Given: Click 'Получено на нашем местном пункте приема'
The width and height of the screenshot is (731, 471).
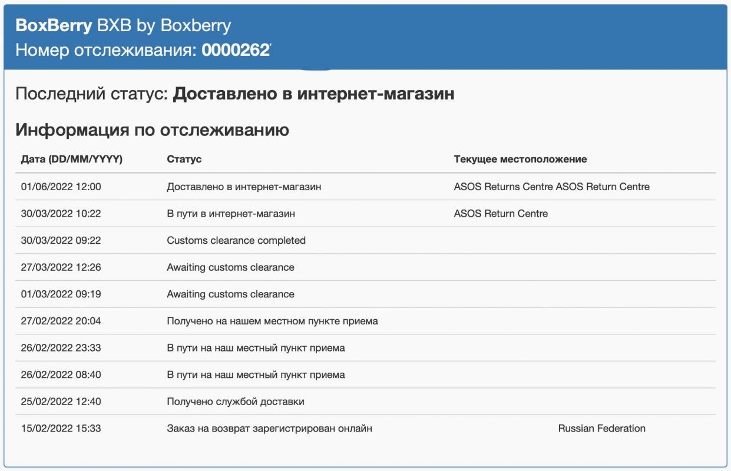Looking at the screenshot, I should click(272, 321).
